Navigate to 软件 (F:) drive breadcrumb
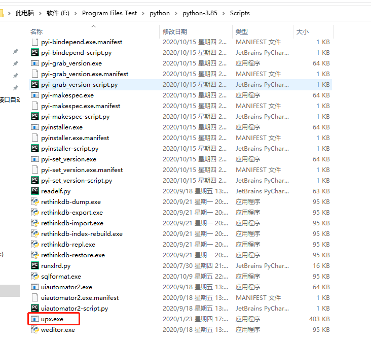 pos(58,13)
